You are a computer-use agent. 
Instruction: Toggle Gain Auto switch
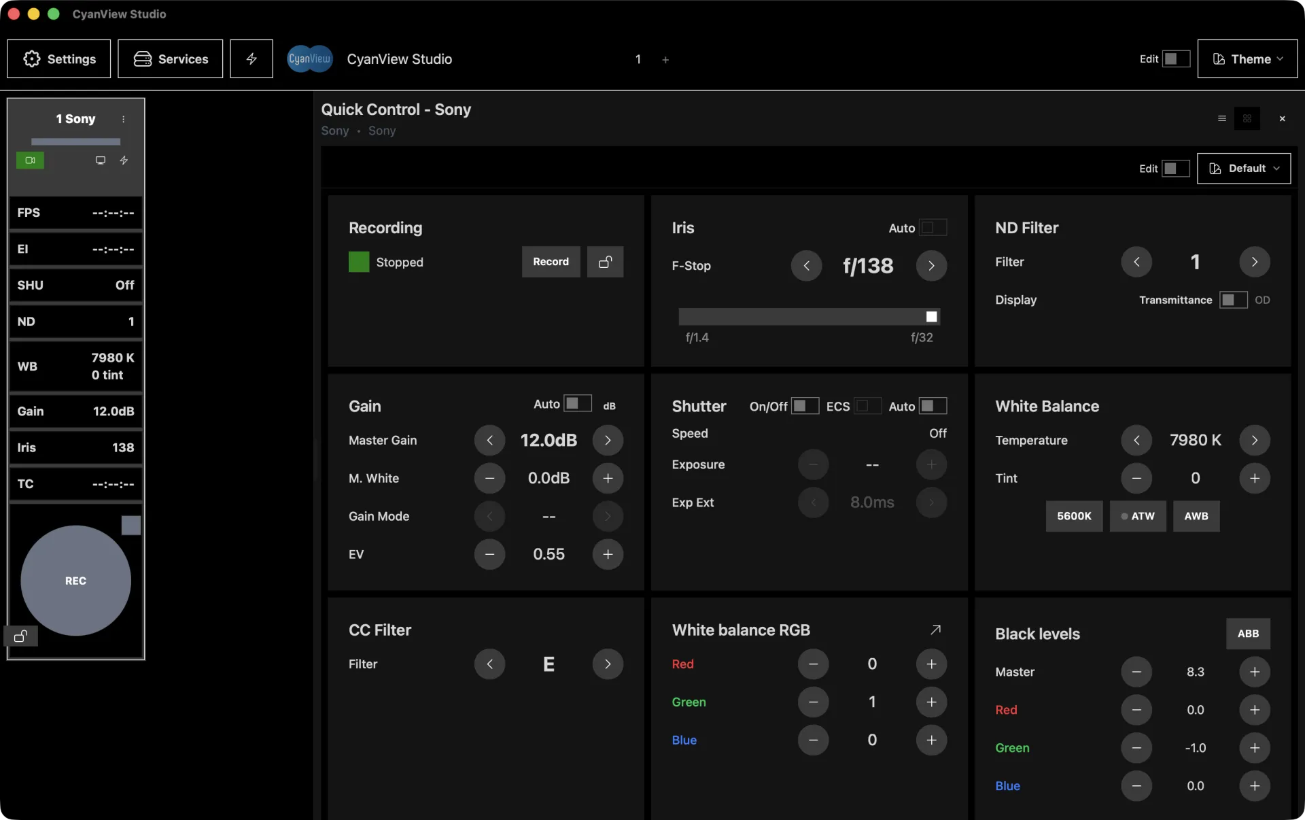point(578,404)
